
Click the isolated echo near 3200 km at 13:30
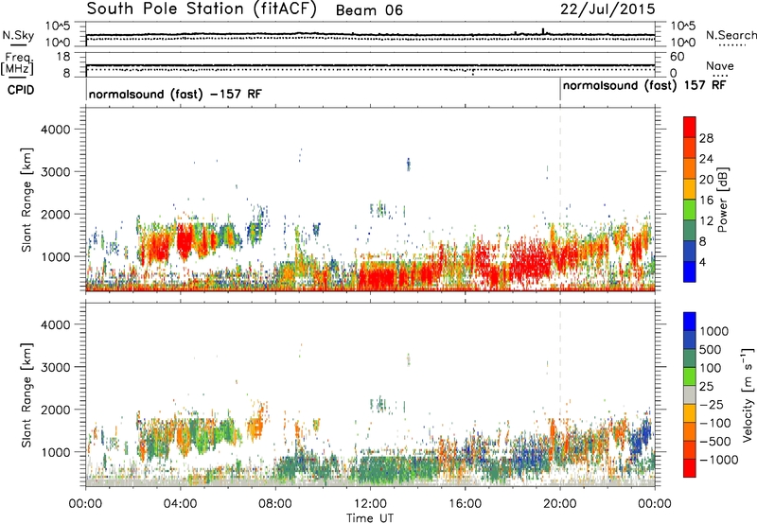click(409, 165)
